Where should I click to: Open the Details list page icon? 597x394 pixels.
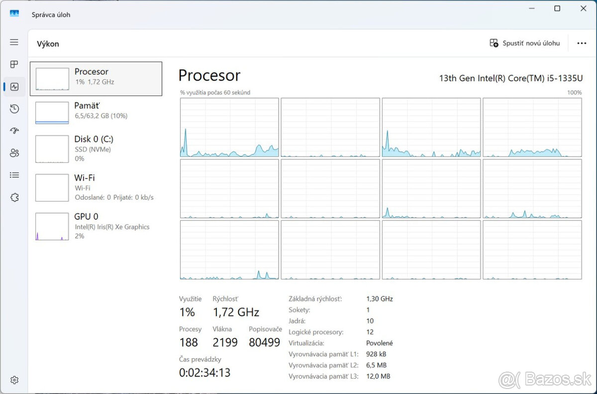[14, 175]
